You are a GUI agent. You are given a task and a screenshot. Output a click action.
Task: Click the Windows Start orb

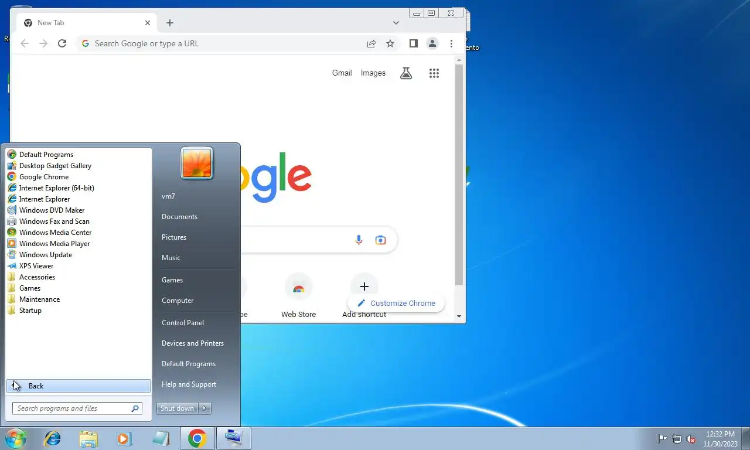pyautogui.click(x=16, y=438)
